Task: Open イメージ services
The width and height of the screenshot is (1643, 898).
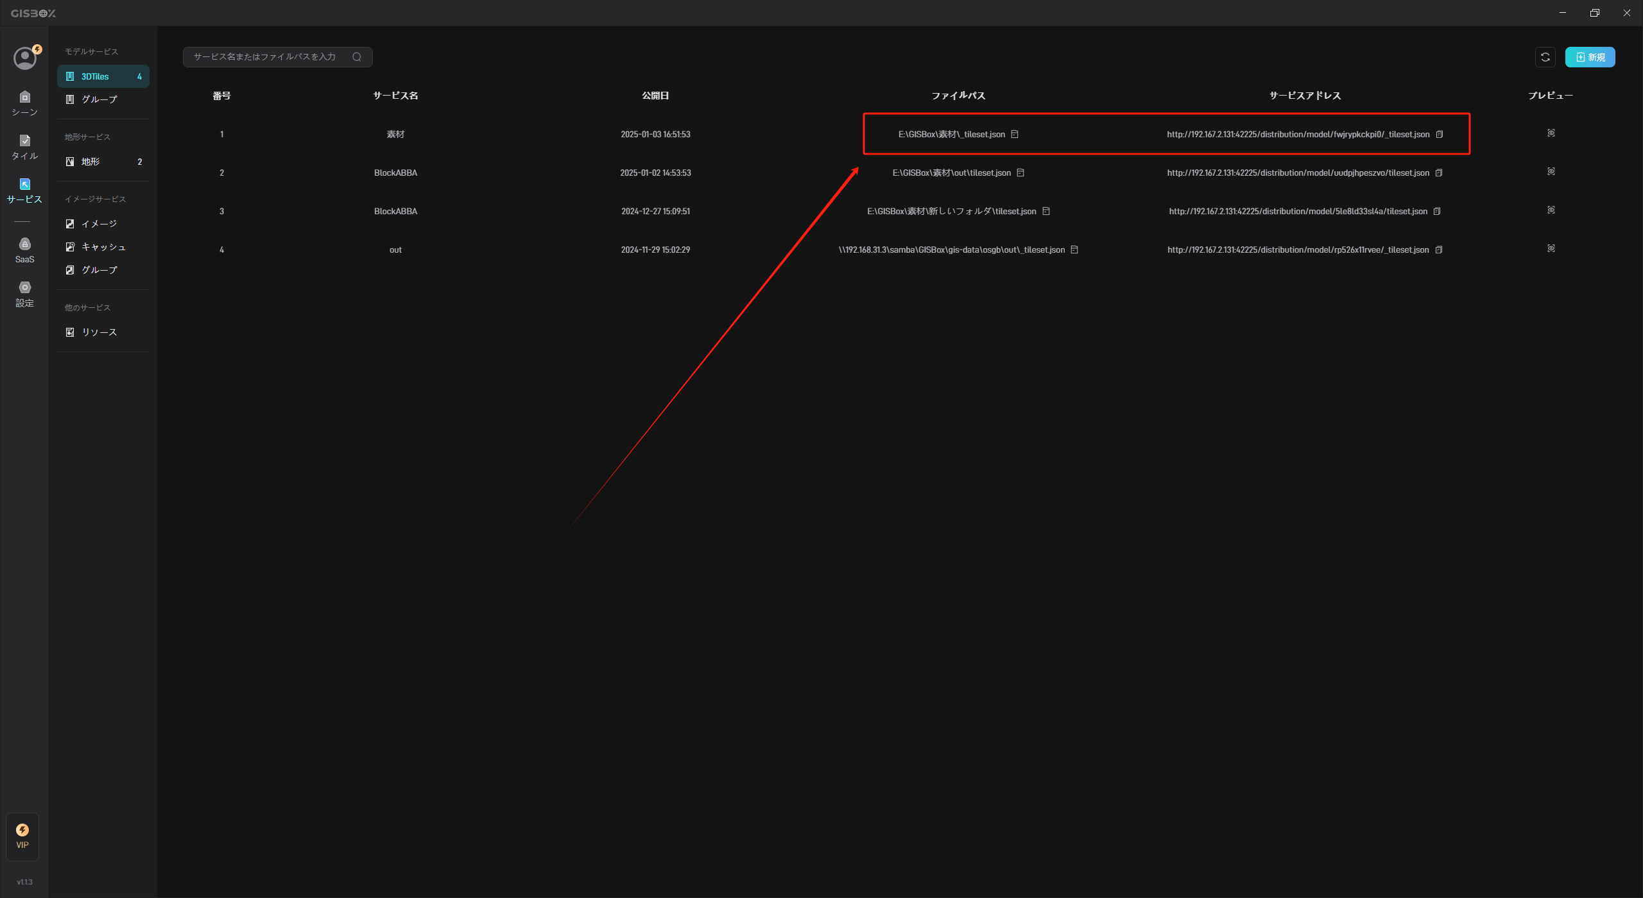Action: [103, 224]
